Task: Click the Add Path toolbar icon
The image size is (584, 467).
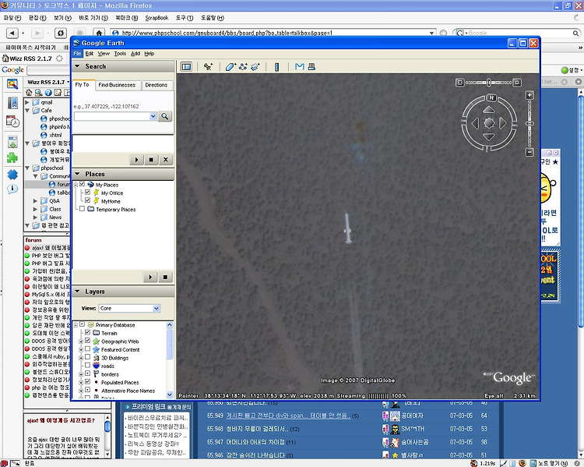Action: [x=243, y=67]
